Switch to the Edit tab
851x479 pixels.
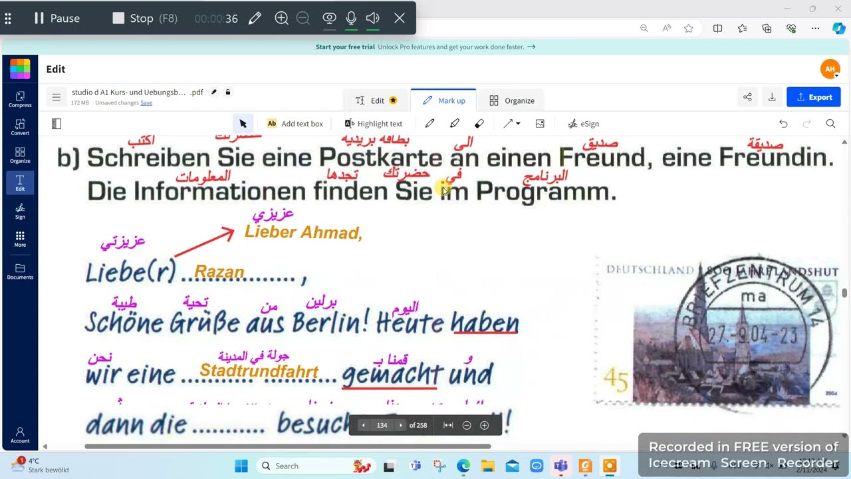(x=376, y=100)
